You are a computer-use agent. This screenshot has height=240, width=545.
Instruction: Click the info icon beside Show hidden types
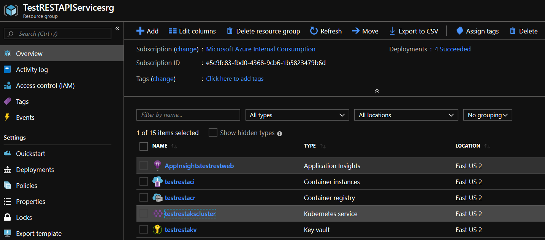pos(280,134)
